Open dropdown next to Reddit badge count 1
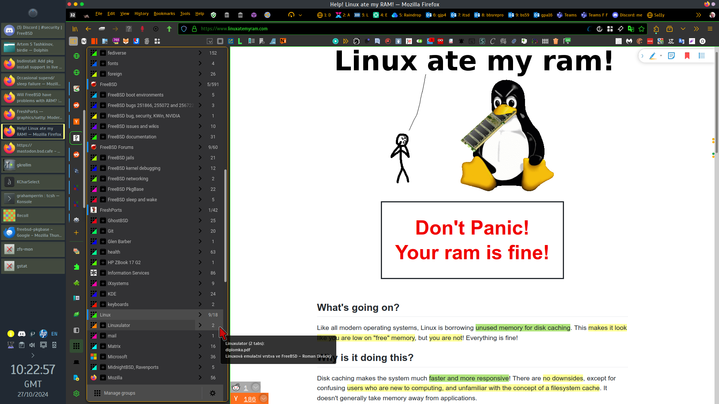 (x=256, y=388)
